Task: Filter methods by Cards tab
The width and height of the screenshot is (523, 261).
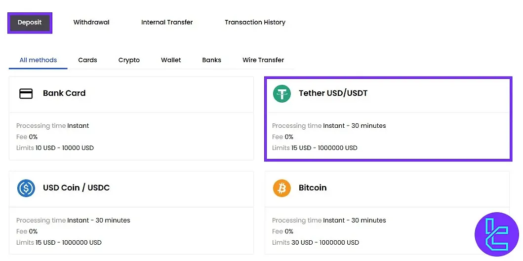Action: pos(87,60)
